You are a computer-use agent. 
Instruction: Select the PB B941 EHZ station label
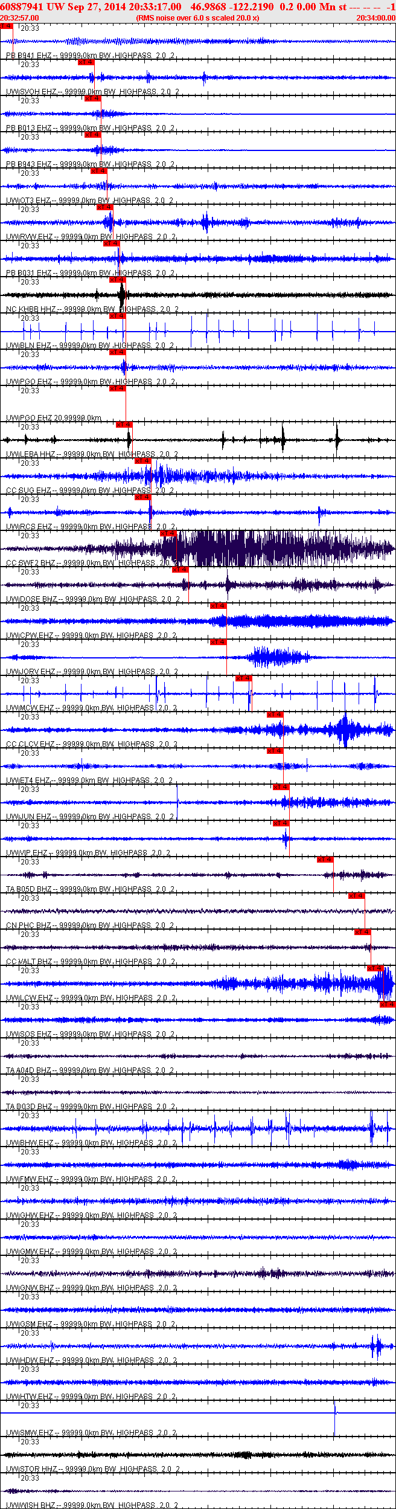[91, 56]
